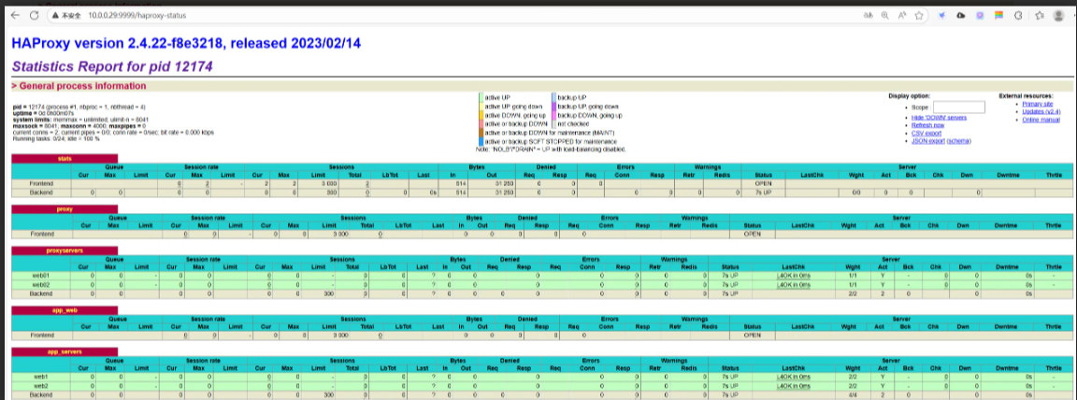This screenshot has width=1077, height=400.
Task: Click the Scope input field
Action: (959, 107)
